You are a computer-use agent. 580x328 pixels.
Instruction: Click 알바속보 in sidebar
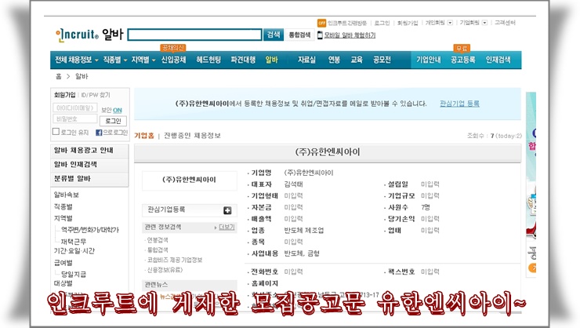[66, 195]
